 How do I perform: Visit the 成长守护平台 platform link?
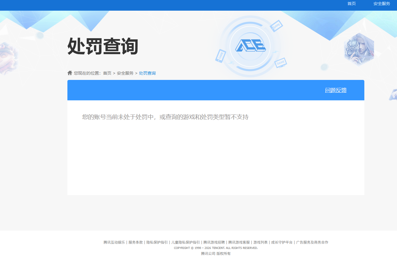tap(281, 242)
